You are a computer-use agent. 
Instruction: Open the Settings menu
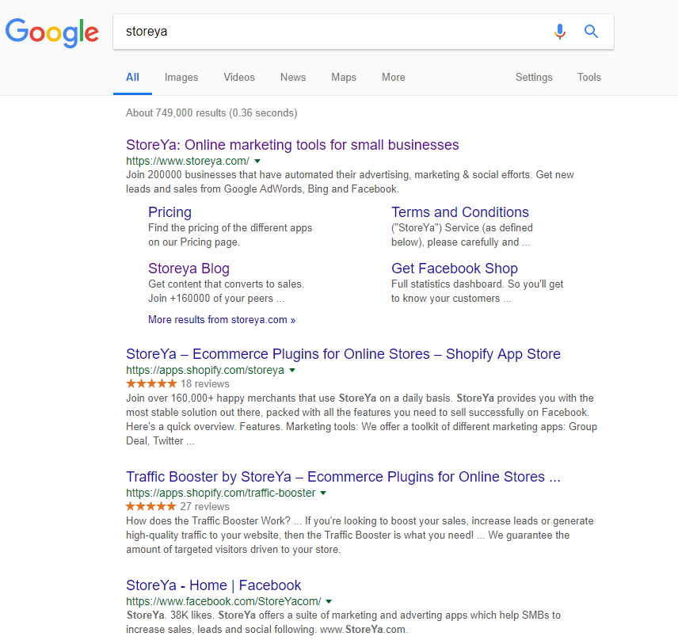click(534, 78)
